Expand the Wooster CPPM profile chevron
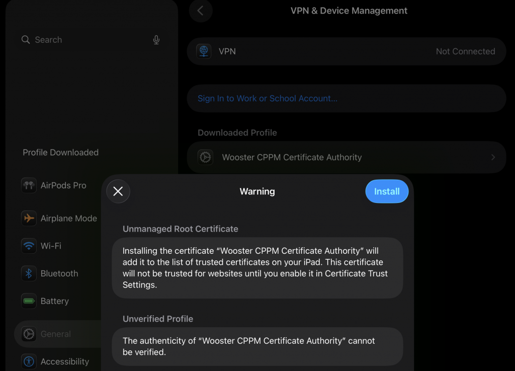The width and height of the screenshot is (515, 371). click(493, 158)
